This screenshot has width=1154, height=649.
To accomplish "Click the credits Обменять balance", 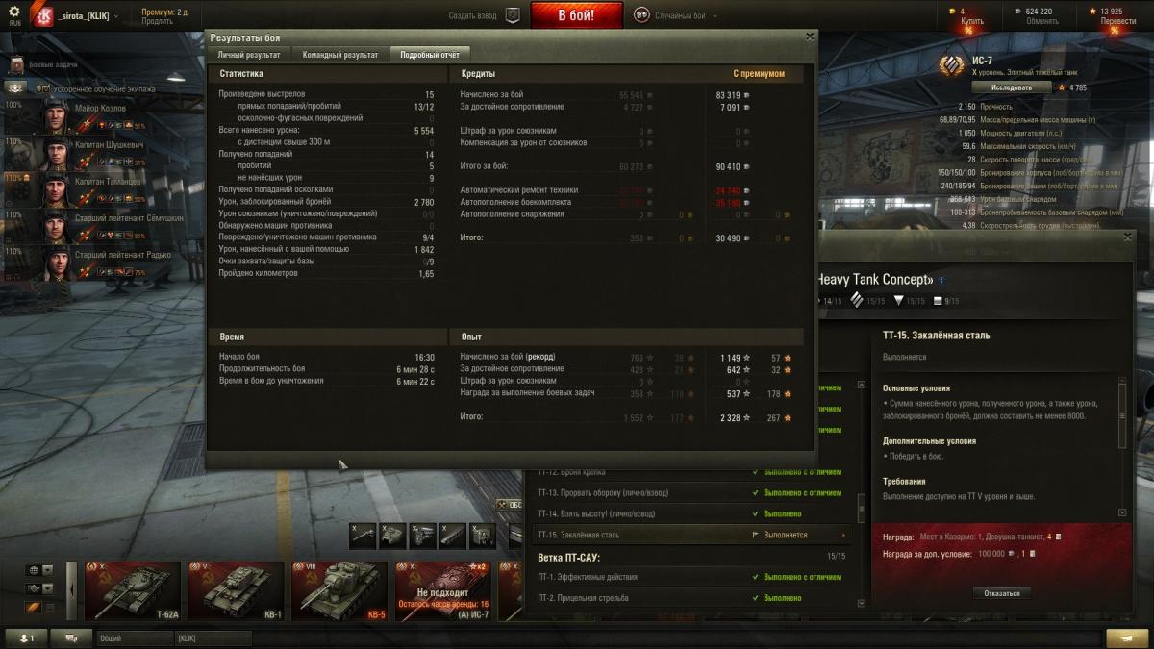I will 1038,16.
